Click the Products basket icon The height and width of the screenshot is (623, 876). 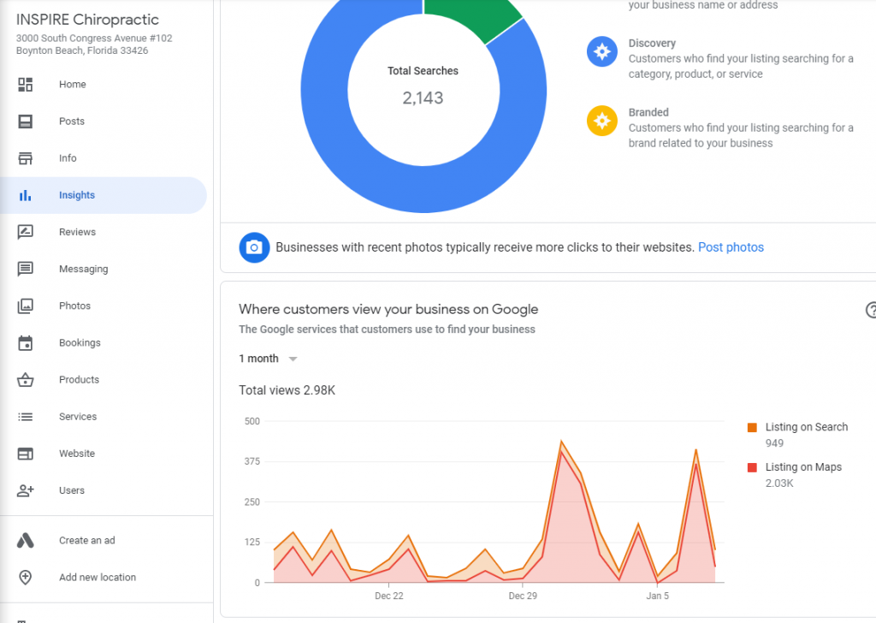coord(25,380)
